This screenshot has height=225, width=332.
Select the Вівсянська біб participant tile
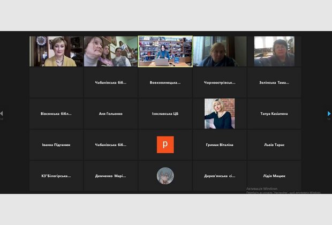pos(56,114)
